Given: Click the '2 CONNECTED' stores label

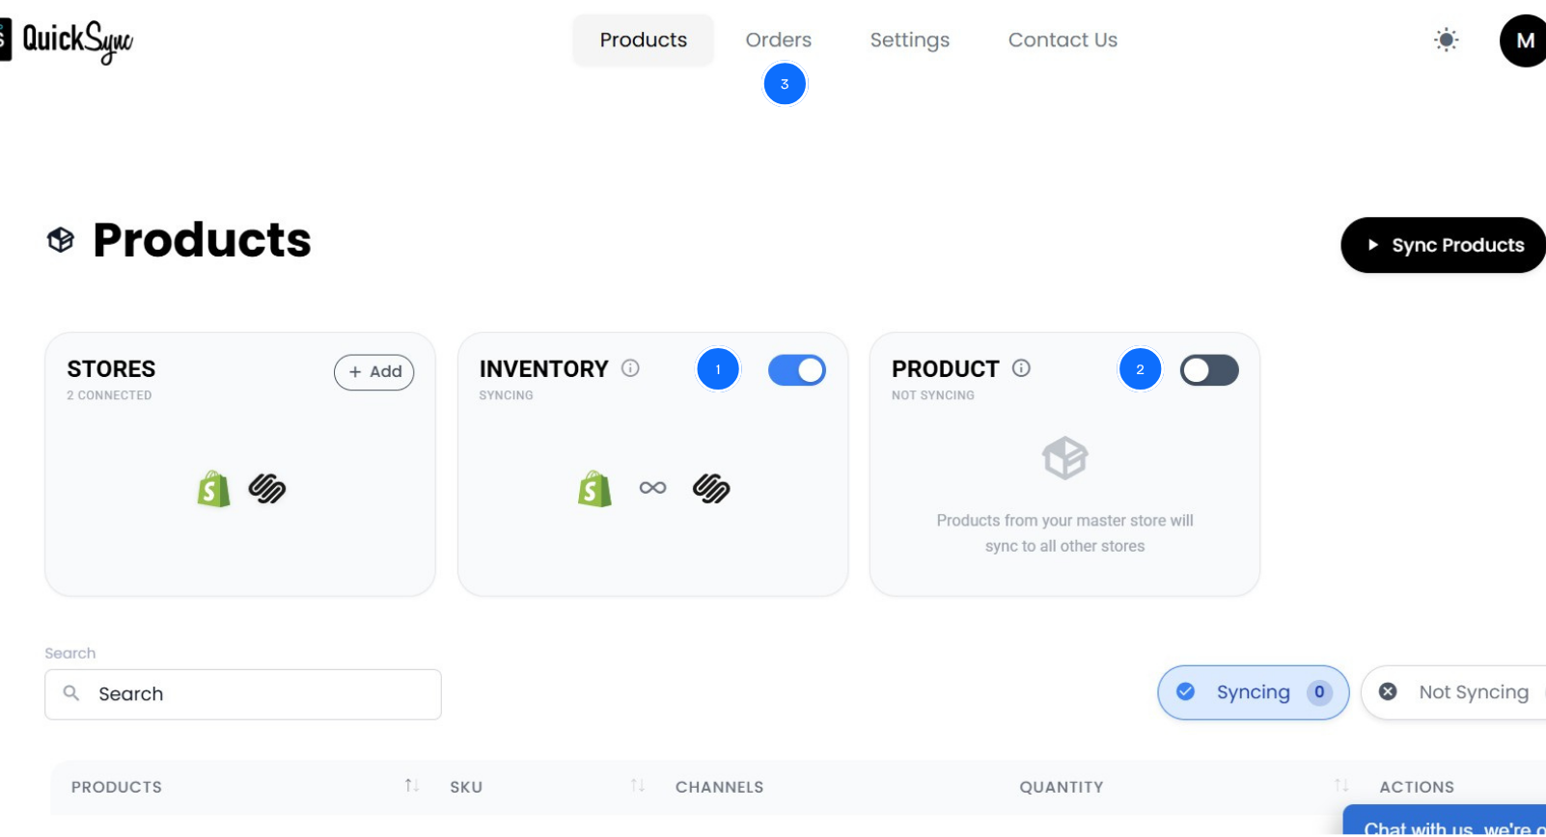Looking at the screenshot, I should (x=109, y=395).
